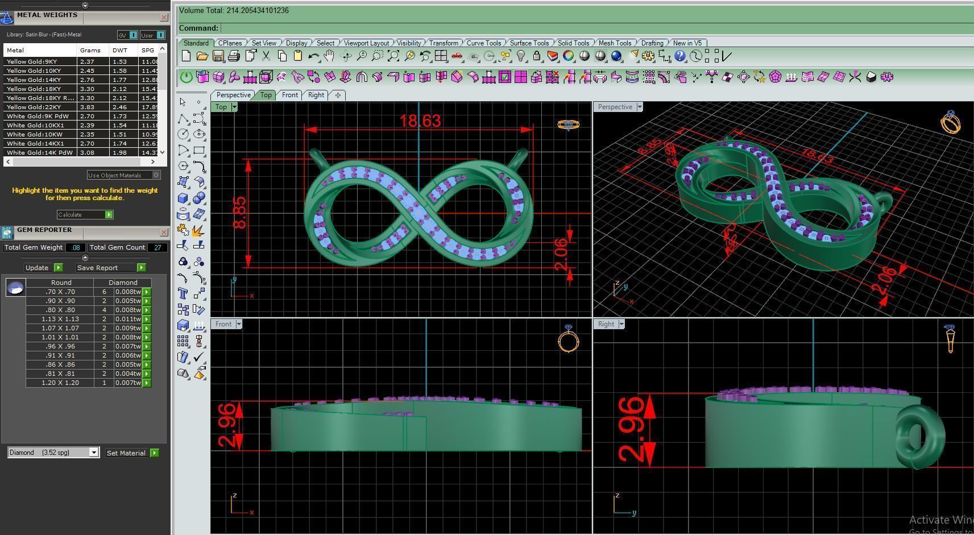The width and height of the screenshot is (974, 535).
Task: Click the green power icon in second toolbar
Action: click(x=186, y=77)
